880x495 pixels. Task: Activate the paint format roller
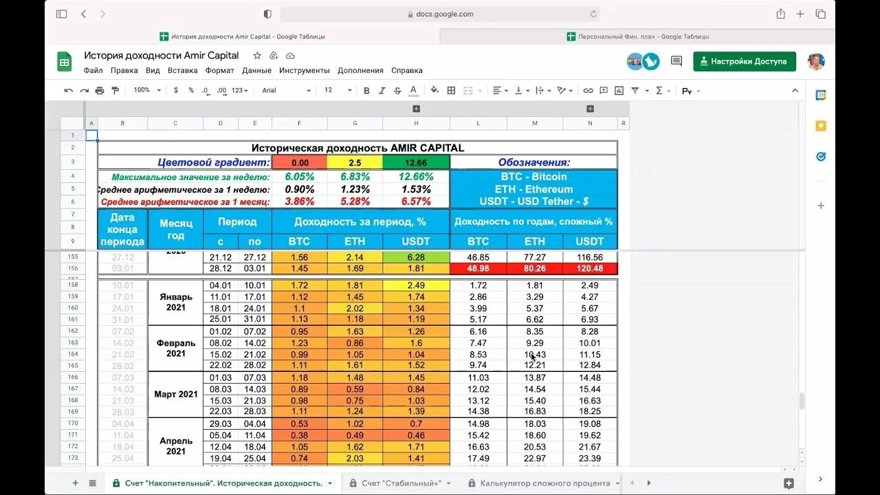pyautogui.click(x=115, y=90)
